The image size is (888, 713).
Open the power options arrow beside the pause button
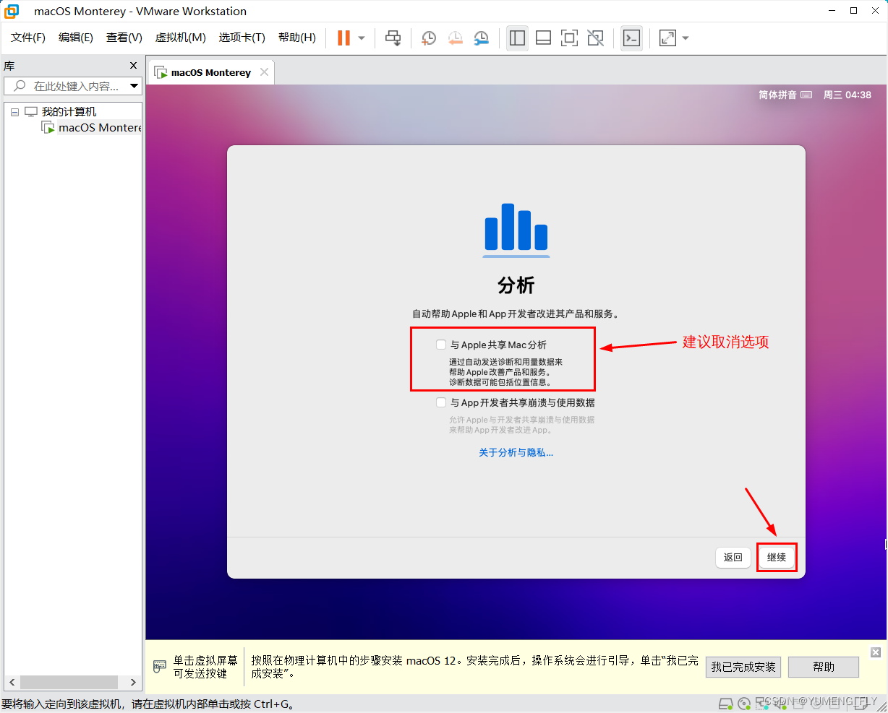pos(362,38)
